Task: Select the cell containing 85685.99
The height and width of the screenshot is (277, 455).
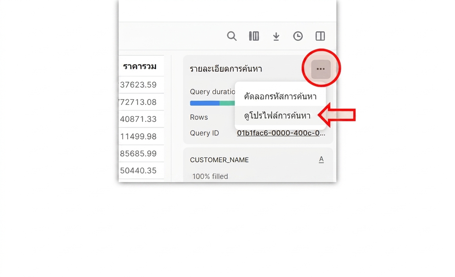Action: [x=141, y=153]
